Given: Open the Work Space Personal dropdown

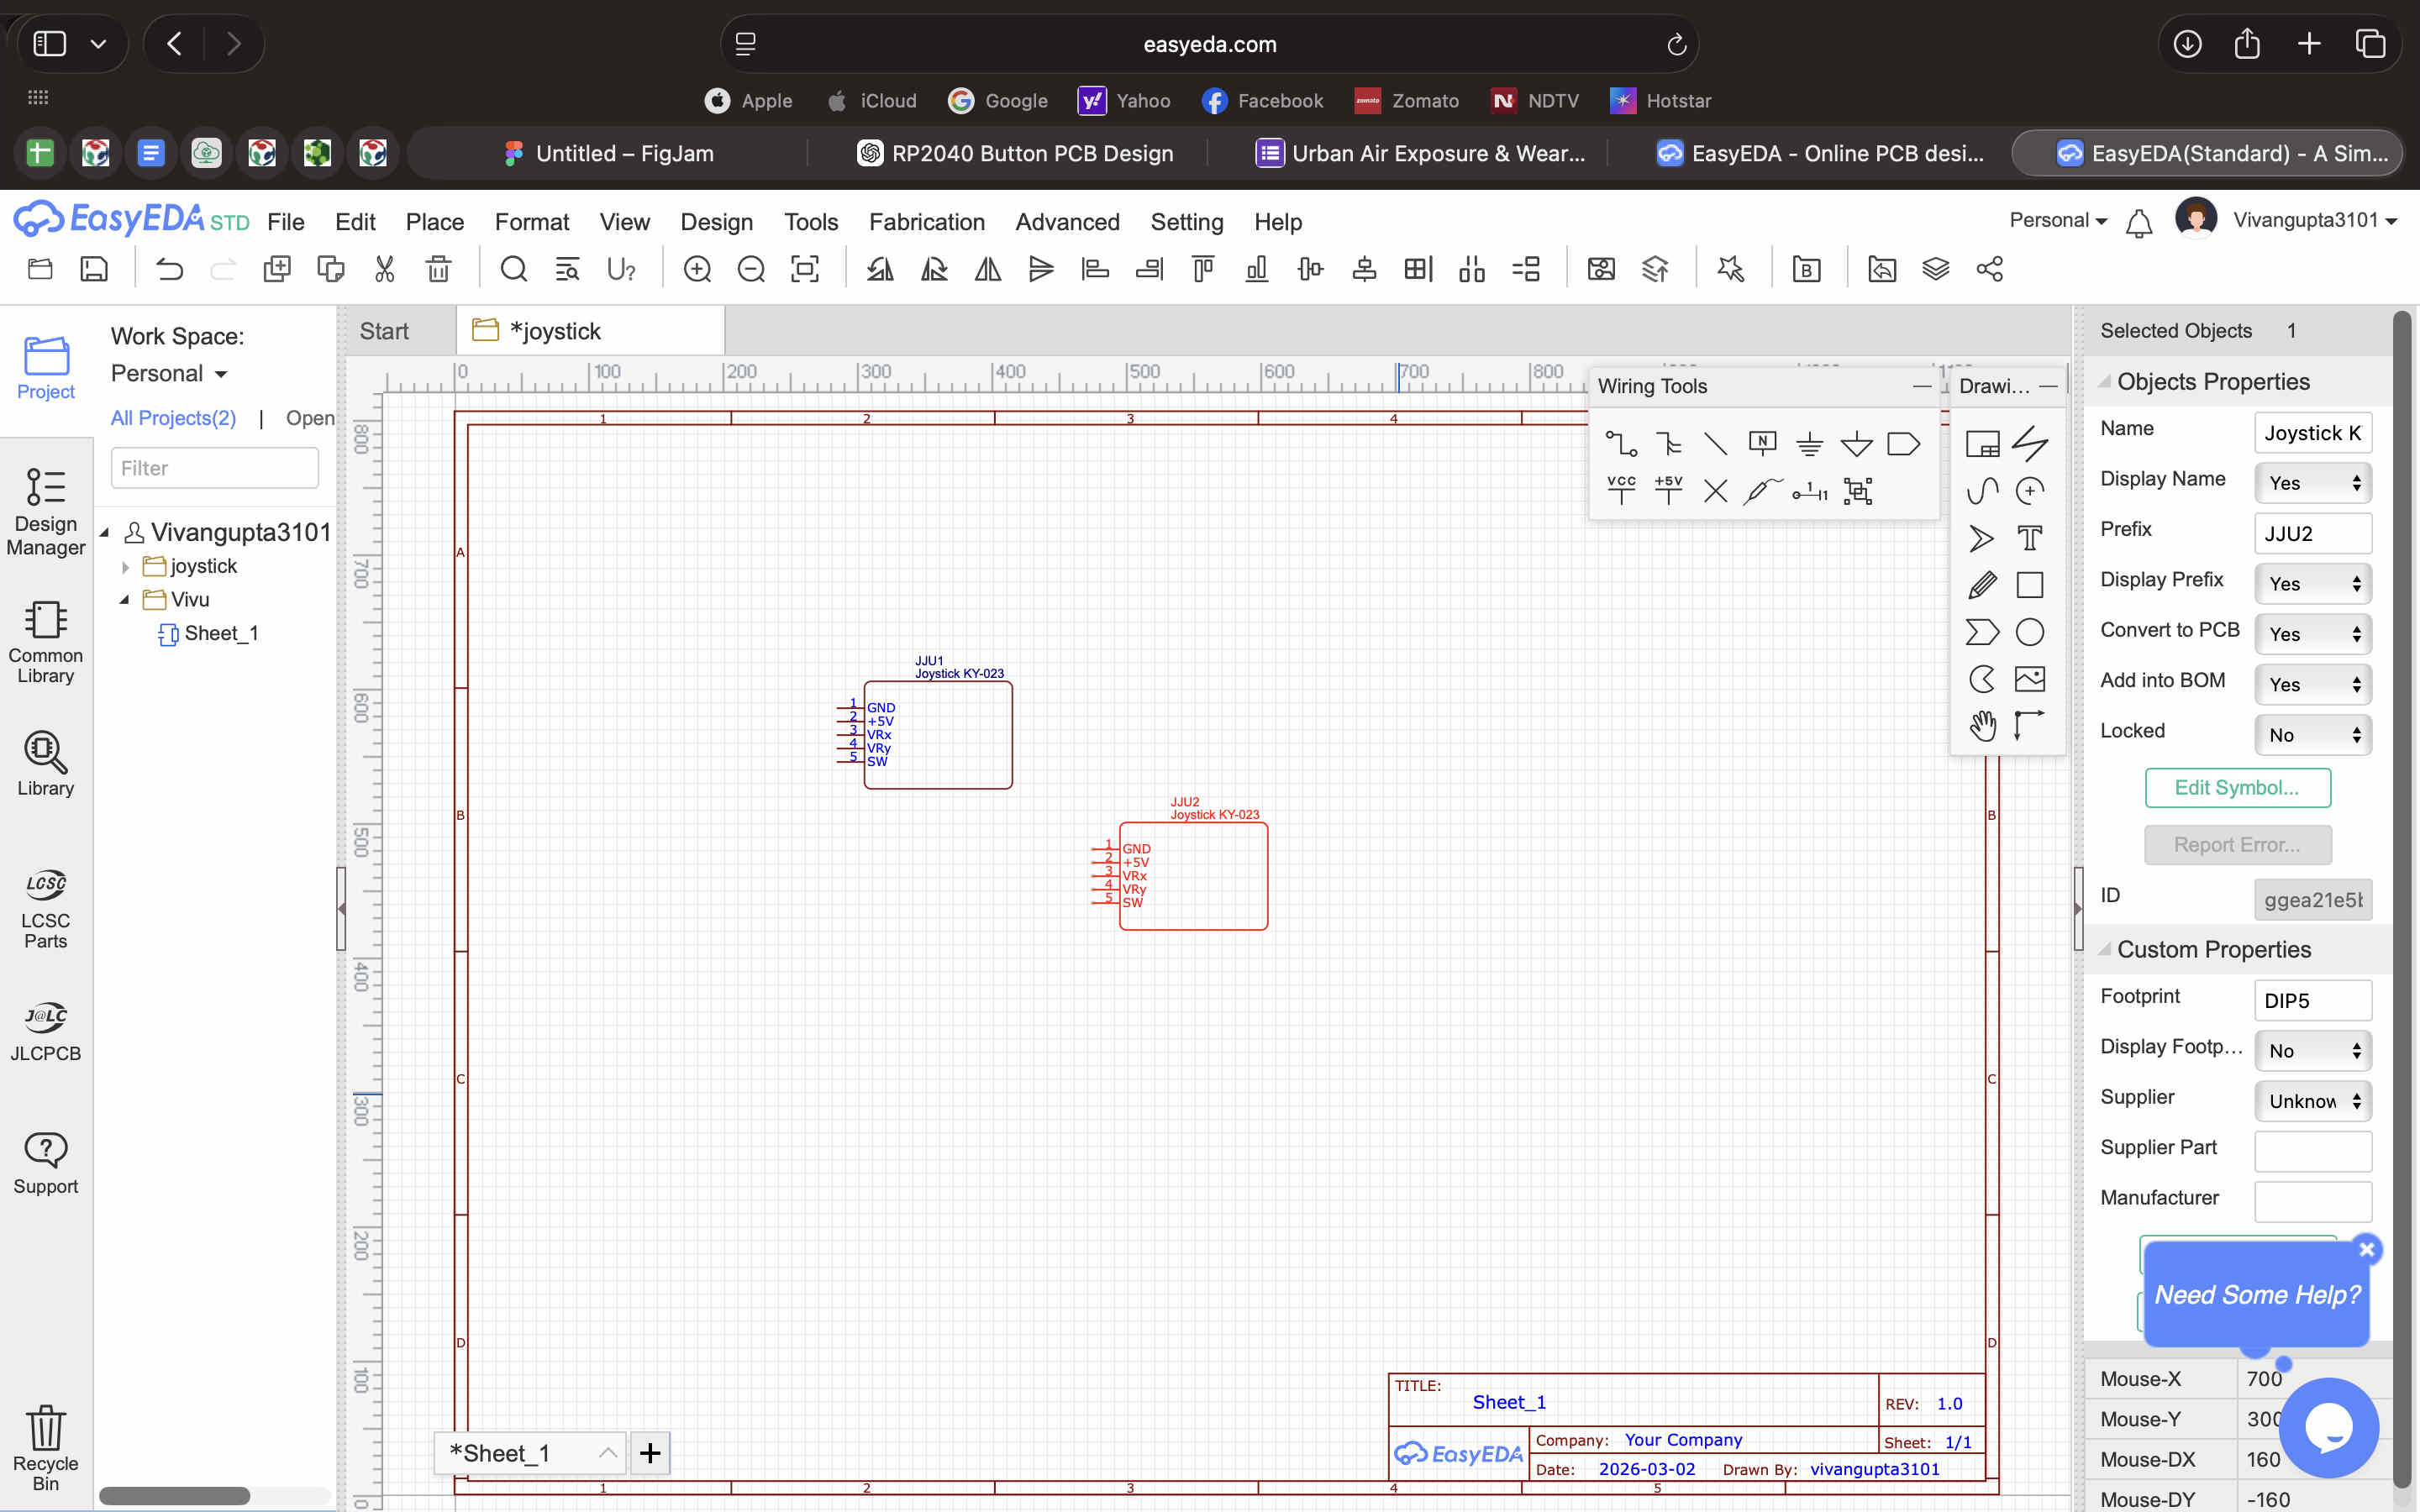Looking at the screenshot, I should (169, 373).
